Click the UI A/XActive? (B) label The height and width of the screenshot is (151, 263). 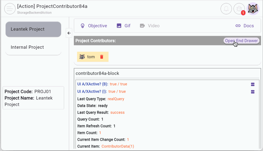point(93,84)
